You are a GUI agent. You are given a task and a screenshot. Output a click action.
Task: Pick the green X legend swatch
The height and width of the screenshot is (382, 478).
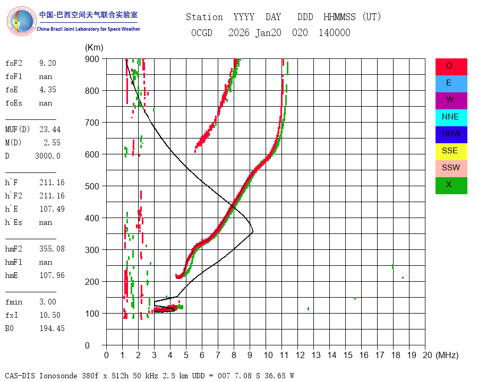coord(451,186)
